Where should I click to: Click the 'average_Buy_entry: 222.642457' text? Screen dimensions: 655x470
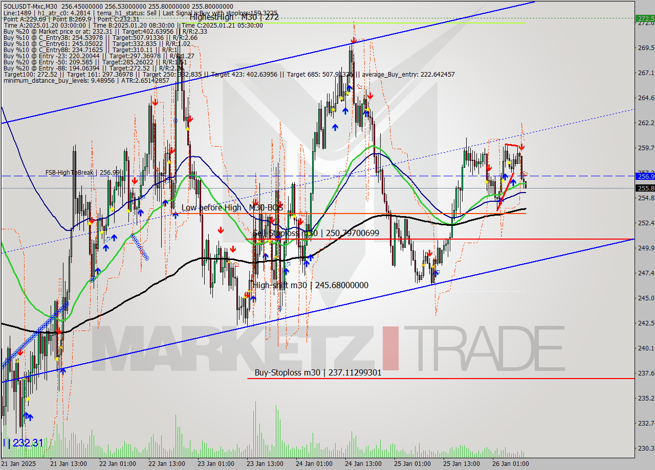[409, 75]
